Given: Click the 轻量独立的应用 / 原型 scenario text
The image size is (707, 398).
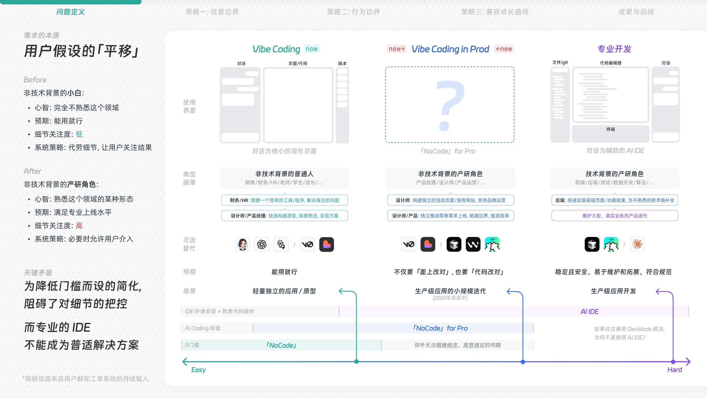Looking at the screenshot, I should click(284, 291).
